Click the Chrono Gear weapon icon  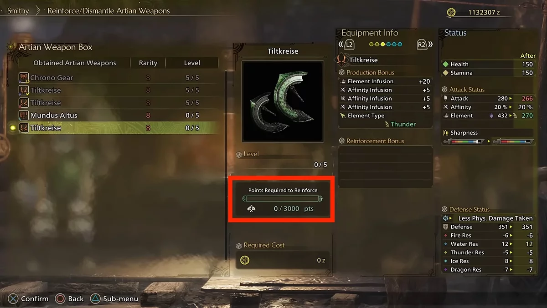24,78
